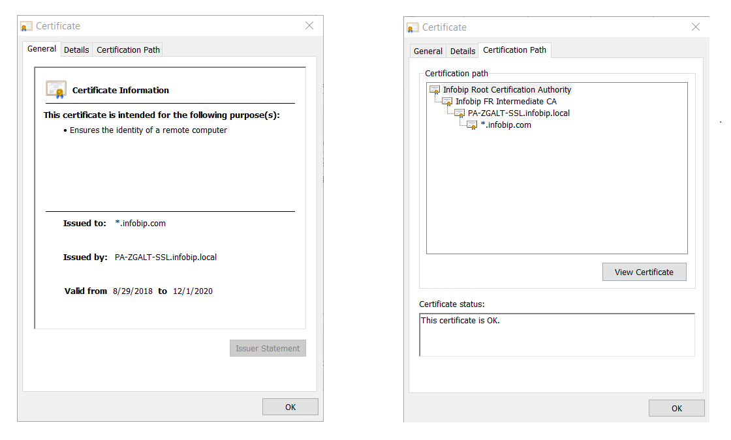The height and width of the screenshot is (440, 731).
Task: Click the *.infobip.com certificate icon in the tree
Action: 472,125
